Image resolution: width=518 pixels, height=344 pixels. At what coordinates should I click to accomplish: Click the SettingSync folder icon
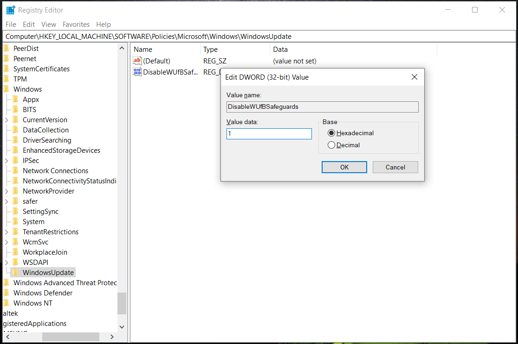coord(15,212)
